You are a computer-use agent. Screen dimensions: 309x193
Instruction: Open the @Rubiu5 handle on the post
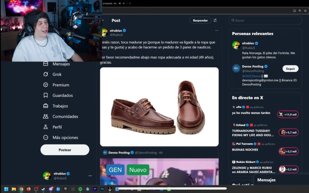coord(116,35)
